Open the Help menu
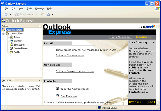This screenshot has height=111, width=161. pos(49,8)
